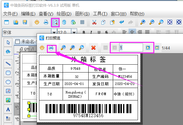The image size is (183, 125).
Task: Click the print preview icon in main toolbar
Action: tap(55, 22)
